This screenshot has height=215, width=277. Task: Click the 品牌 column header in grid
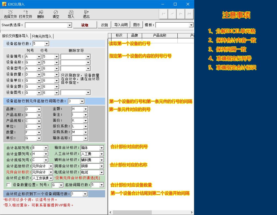(x=135, y=36)
